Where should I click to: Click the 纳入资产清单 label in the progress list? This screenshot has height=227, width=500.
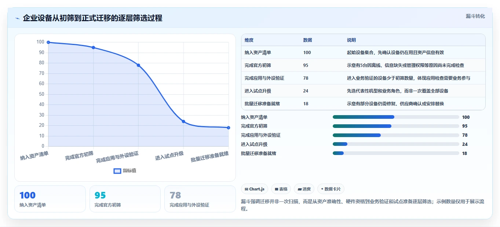(x=254, y=117)
